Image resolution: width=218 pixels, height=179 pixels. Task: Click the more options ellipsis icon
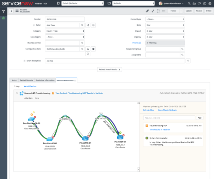[x=164, y=11]
